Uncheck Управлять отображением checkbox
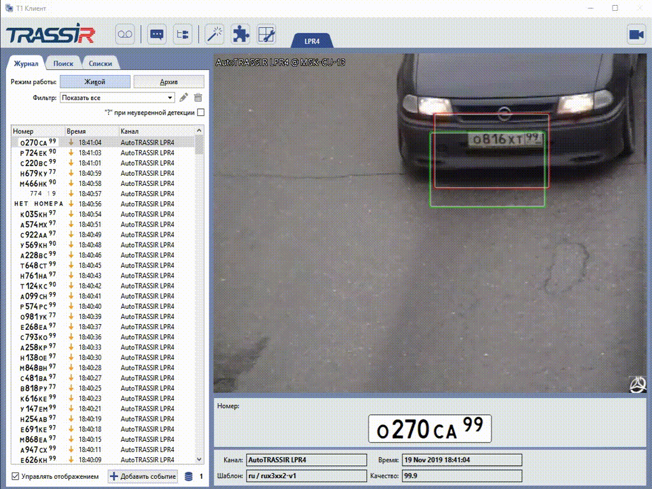Viewport: 652px width, 489px height. tap(15, 476)
